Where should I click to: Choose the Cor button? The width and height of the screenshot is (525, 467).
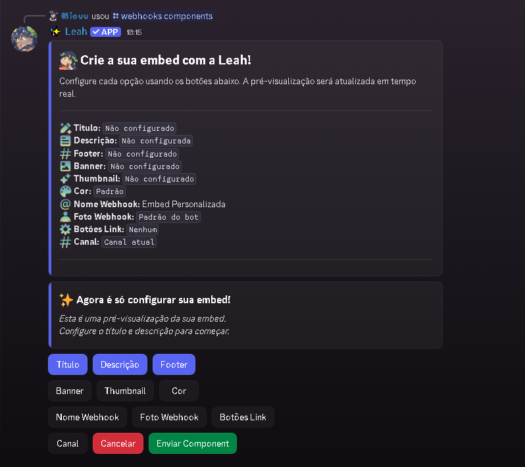click(x=179, y=391)
